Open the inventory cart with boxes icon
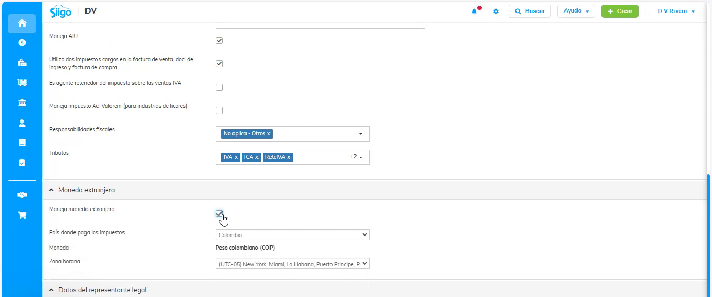 (x=22, y=82)
